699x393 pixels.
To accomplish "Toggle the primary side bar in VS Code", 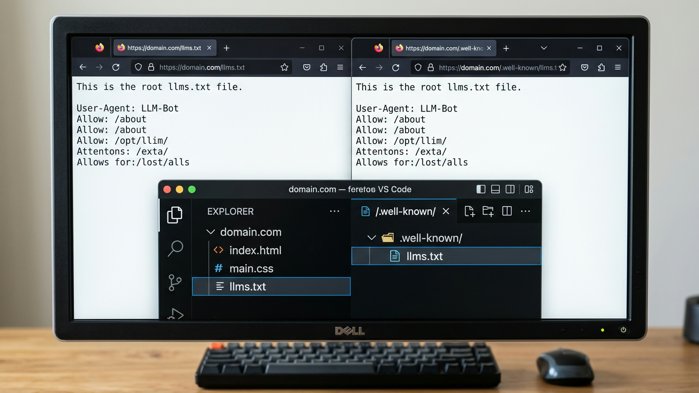I will point(481,189).
